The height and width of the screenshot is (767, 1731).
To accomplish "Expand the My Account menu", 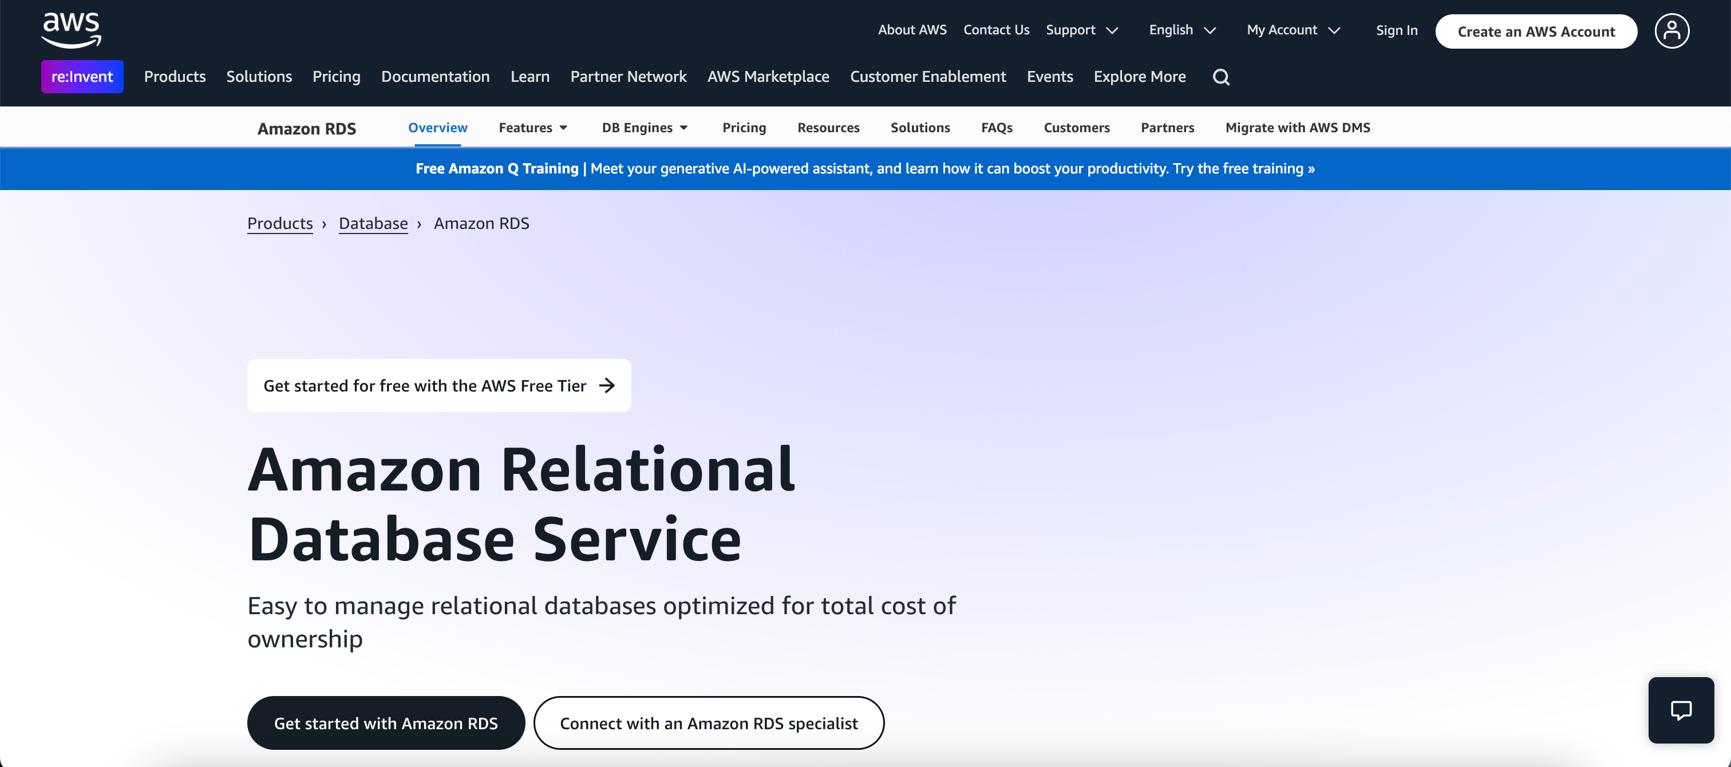I will pyautogui.click(x=1293, y=30).
